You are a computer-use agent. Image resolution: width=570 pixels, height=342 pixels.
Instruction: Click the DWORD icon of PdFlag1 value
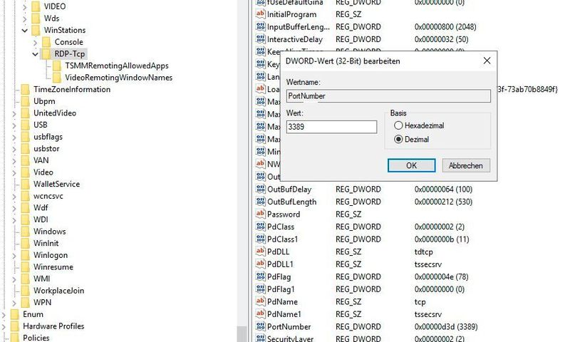pyautogui.click(x=260, y=289)
